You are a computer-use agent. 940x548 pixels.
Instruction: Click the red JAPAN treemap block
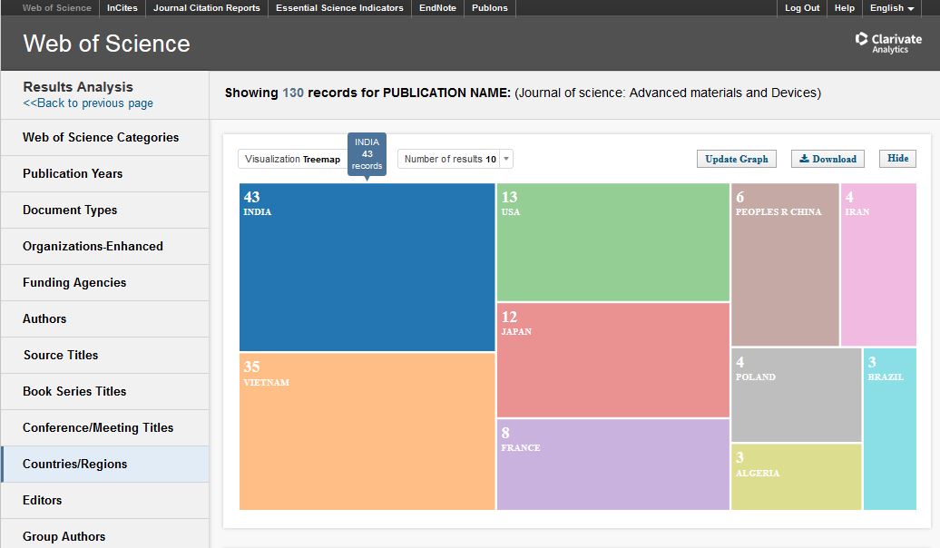pyautogui.click(x=612, y=359)
